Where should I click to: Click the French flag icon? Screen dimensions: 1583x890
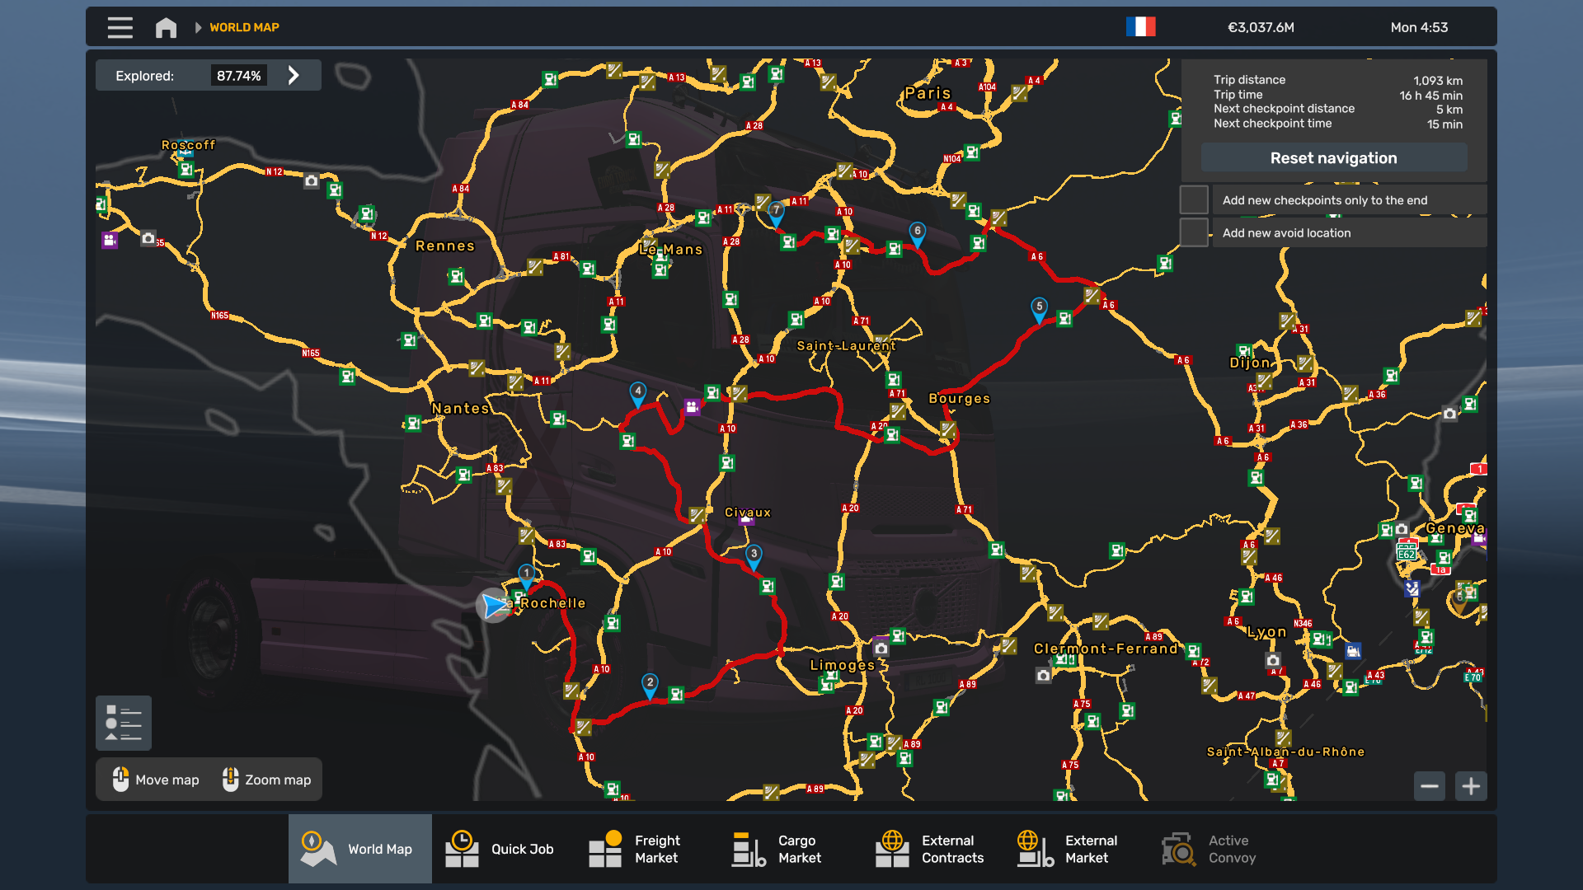[x=1141, y=27]
